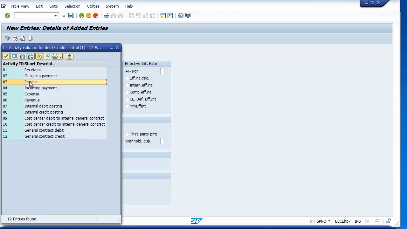407x229 pixels.
Task: Click the Display/Change glasses-pencil icon
Action: pyautogui.click(x=7, y=38)
